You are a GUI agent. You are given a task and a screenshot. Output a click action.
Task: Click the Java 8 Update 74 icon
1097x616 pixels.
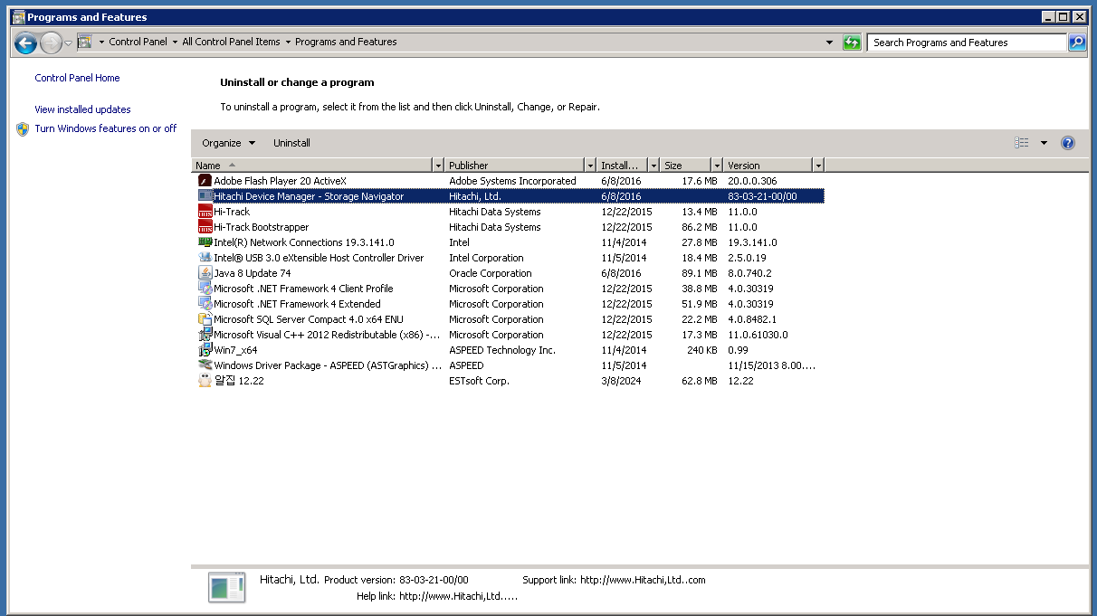click(x=205, y=273)
